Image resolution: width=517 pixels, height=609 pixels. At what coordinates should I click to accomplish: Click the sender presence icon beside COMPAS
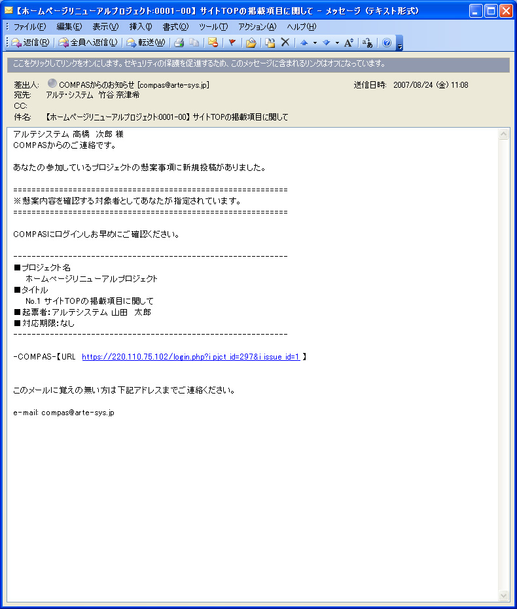[x=52, y=84]
